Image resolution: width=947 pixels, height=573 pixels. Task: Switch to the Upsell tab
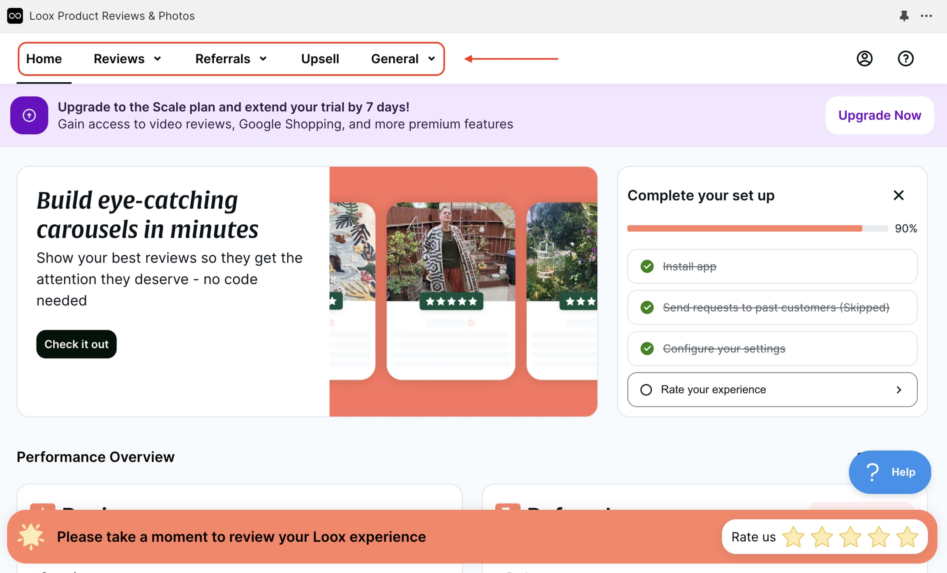tap(320, 58)
